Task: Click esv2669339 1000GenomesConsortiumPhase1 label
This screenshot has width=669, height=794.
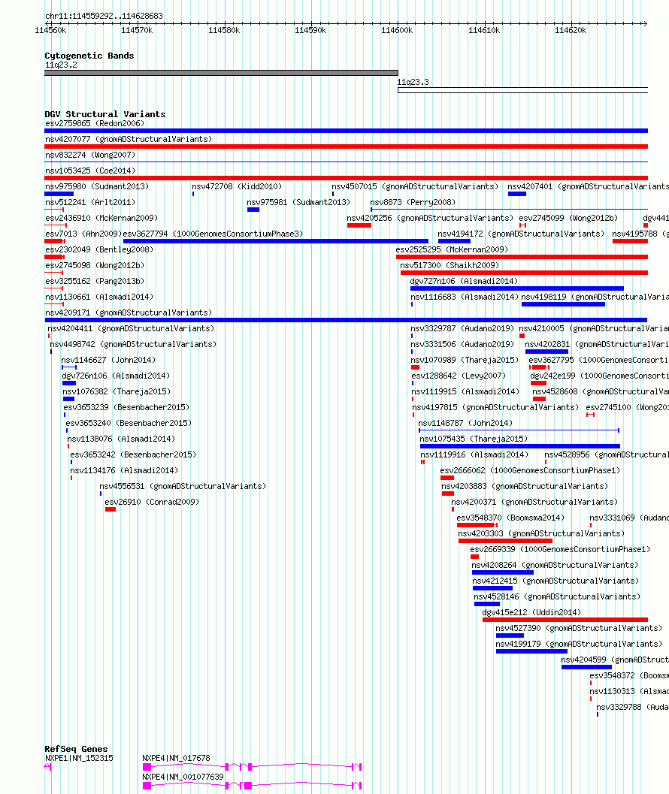Action: point(560,548)
